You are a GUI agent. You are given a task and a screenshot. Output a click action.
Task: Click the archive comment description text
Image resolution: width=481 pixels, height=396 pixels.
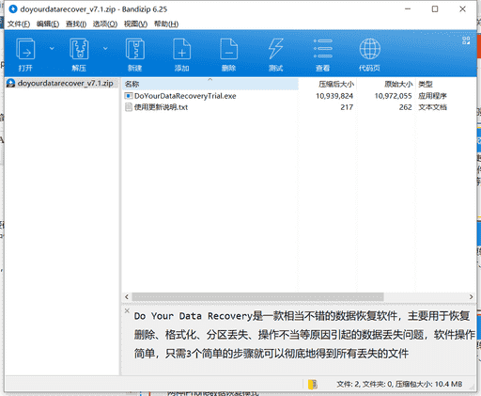pyautogui.click(x=304, y=335)
